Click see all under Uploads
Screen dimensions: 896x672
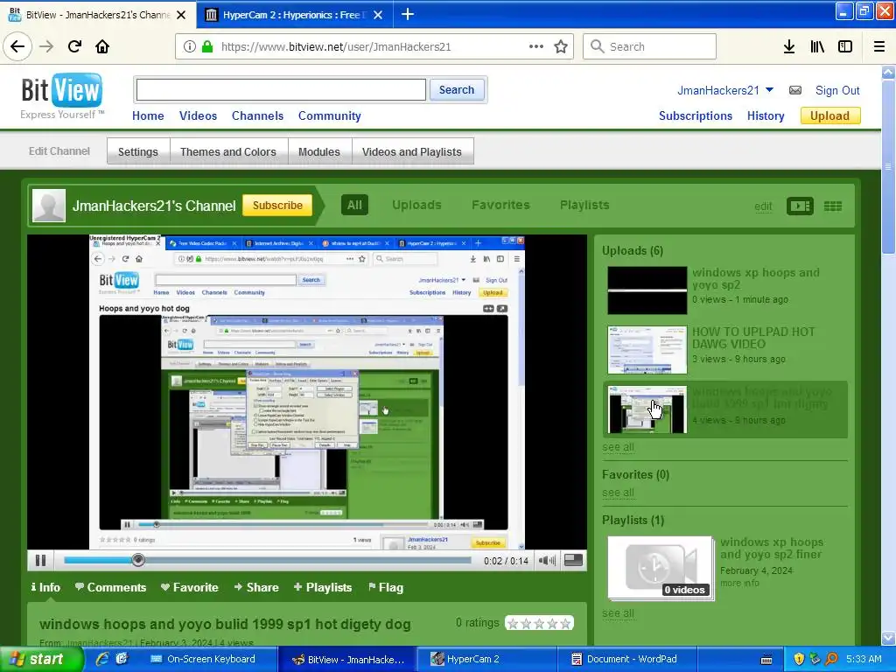[618, 447]
